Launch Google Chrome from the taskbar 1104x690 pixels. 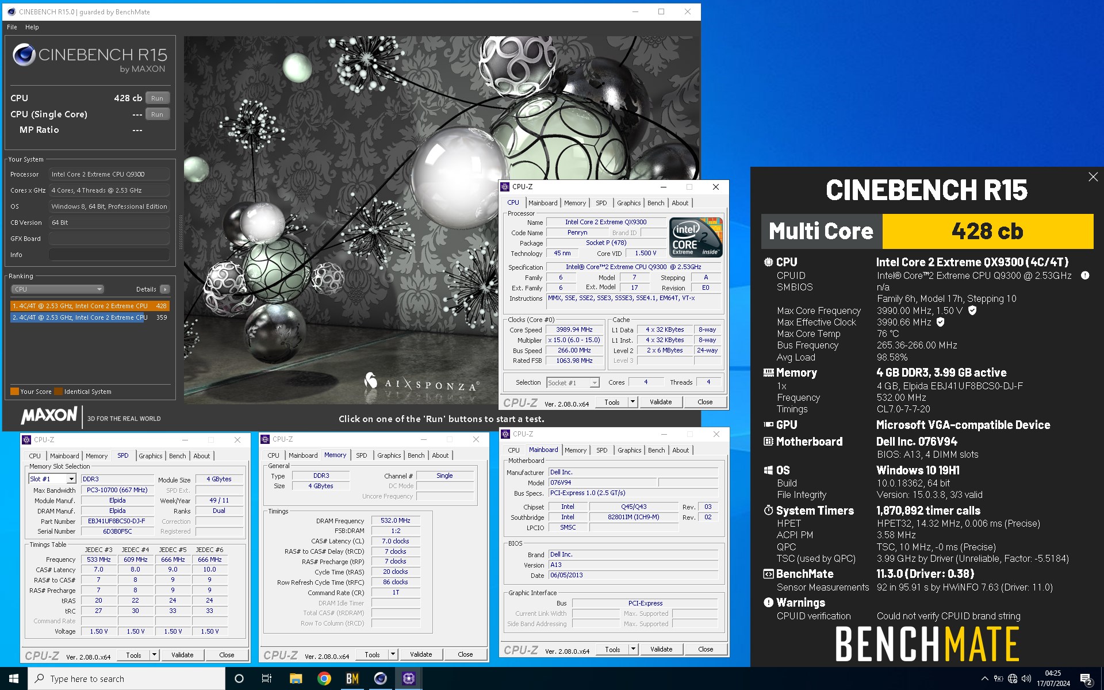pyautogui.click(x=324, y=678)
